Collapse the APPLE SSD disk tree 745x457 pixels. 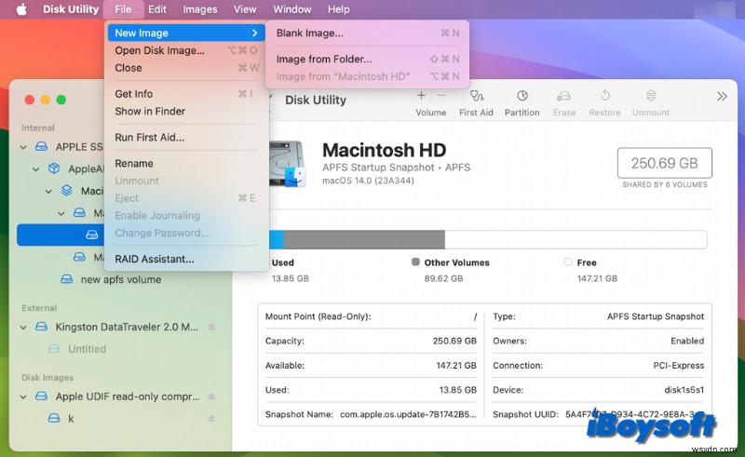[23, 147]
